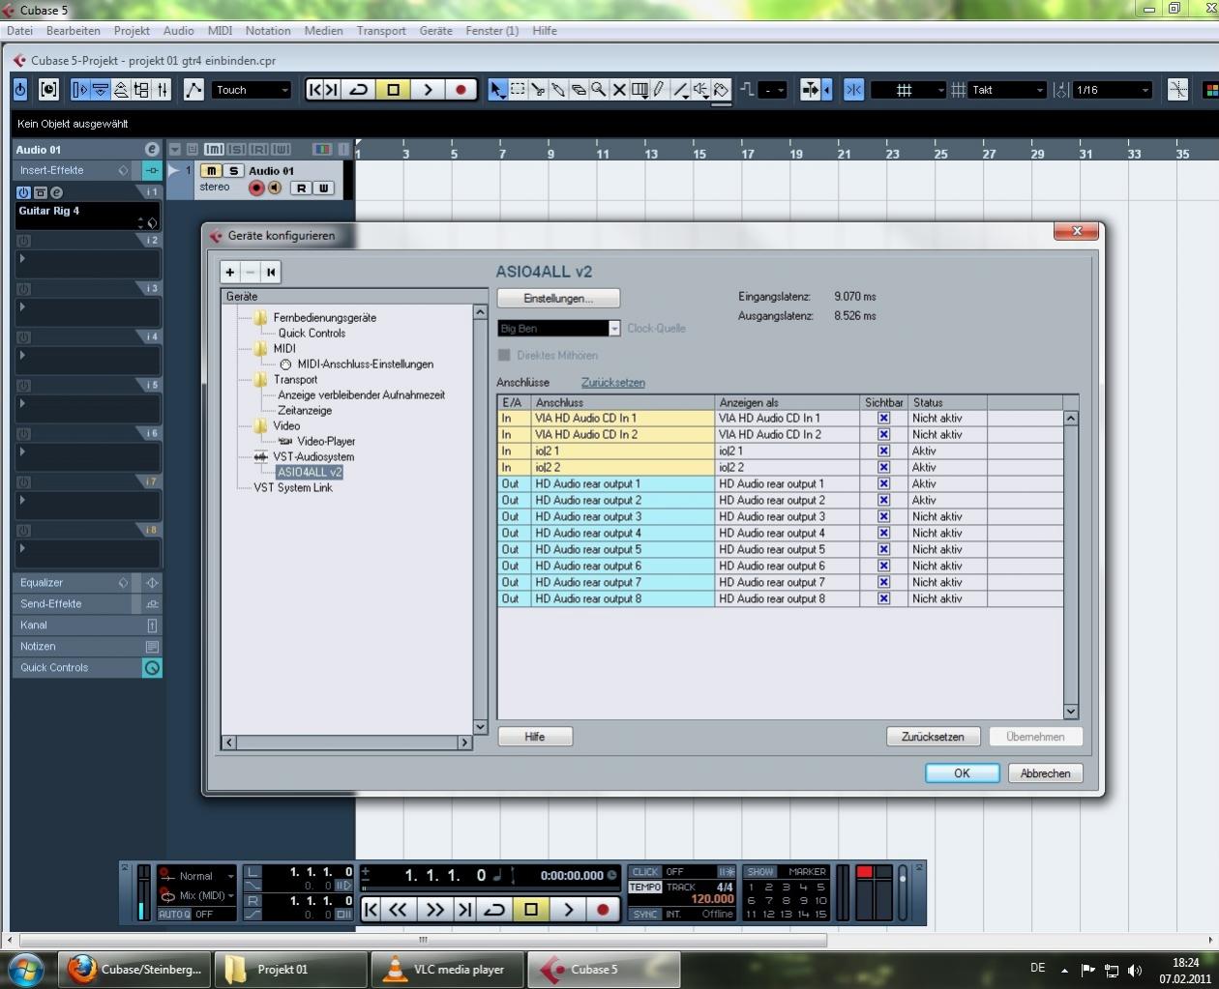This screenshot has width=1219, height=989.
Task: Click Play on the transport panel
Action: coord(568,909)
